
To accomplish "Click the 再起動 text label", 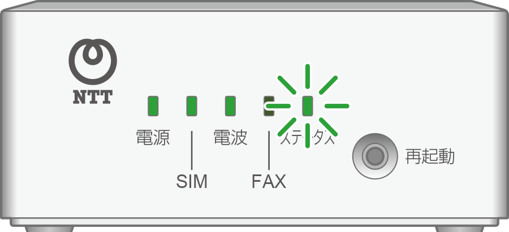I will pos(430,156).
